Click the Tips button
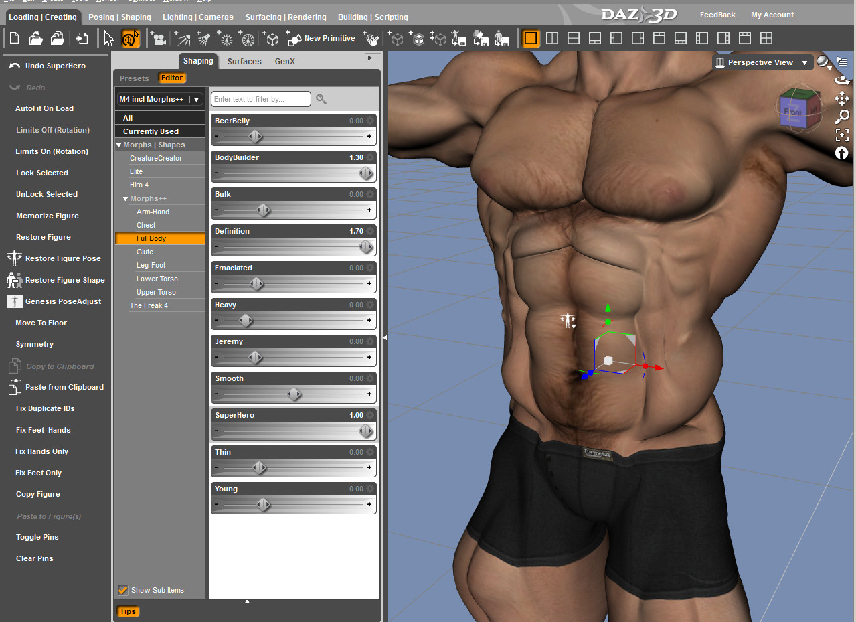Viewport: 856px width, 622px height. point(128,611)
